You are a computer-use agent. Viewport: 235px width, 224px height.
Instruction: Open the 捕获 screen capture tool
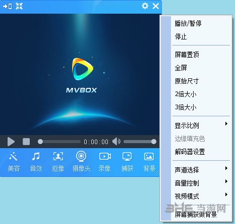127,162
